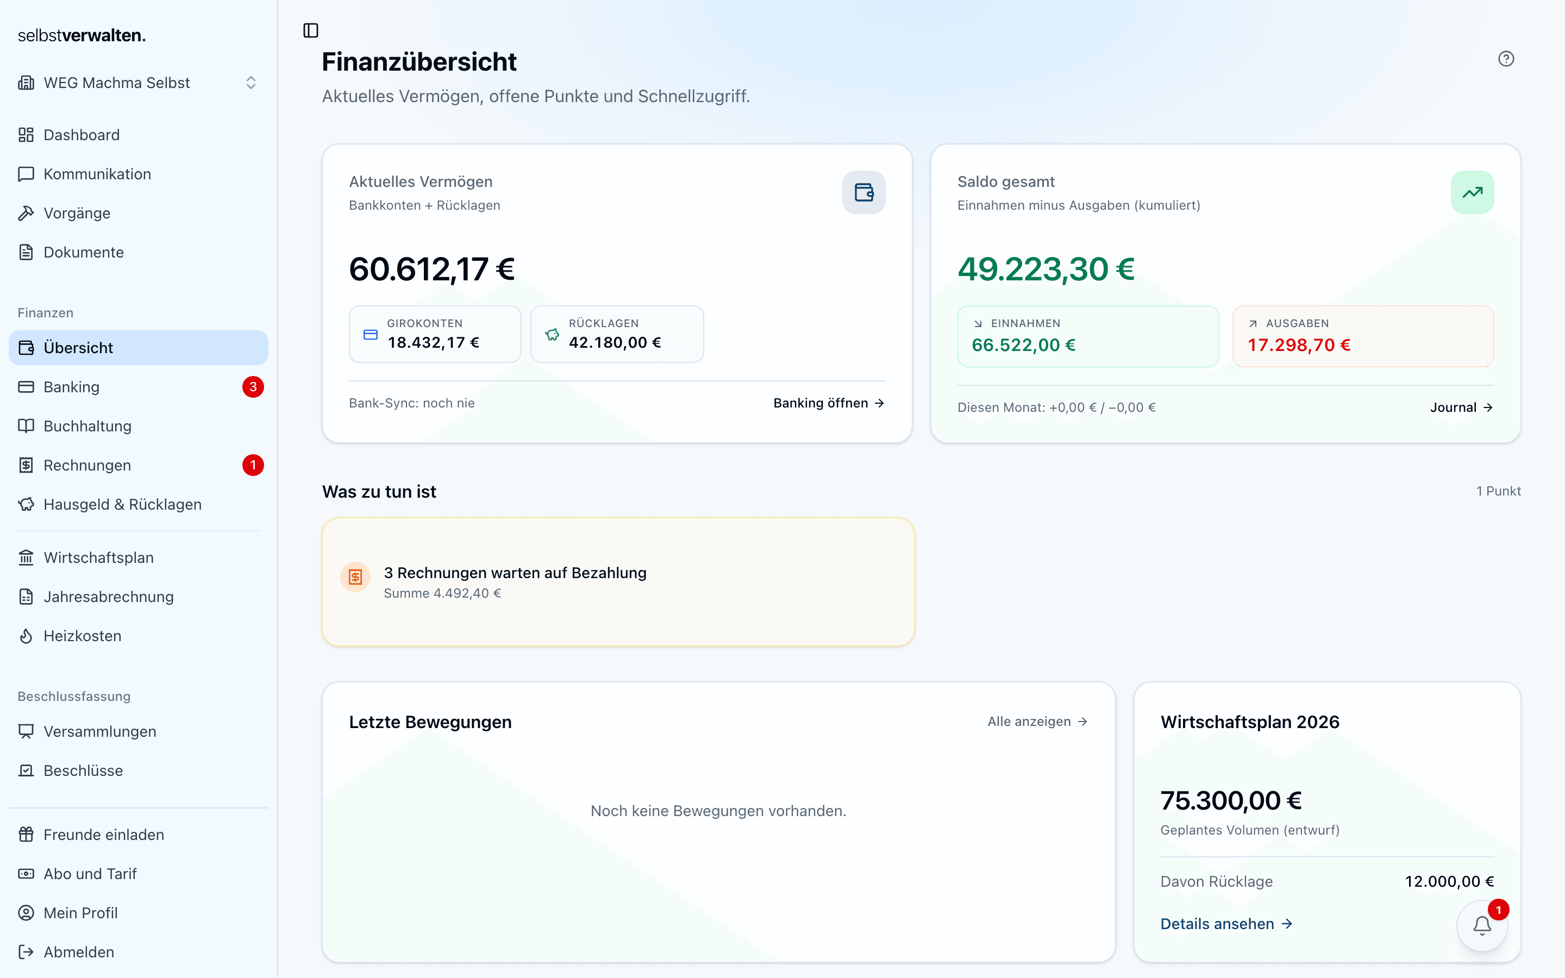The width and height of the screenshot is (1565, 978).
Task: Click the Summe 4.492,40 € text
Action: (x=442, y=593)
